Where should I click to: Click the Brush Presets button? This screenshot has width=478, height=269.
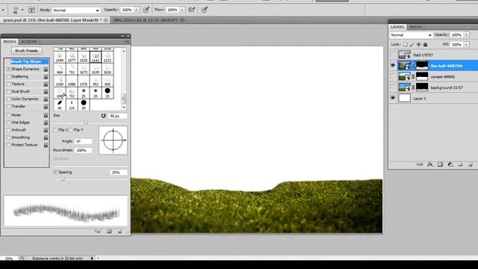(27, 51)
